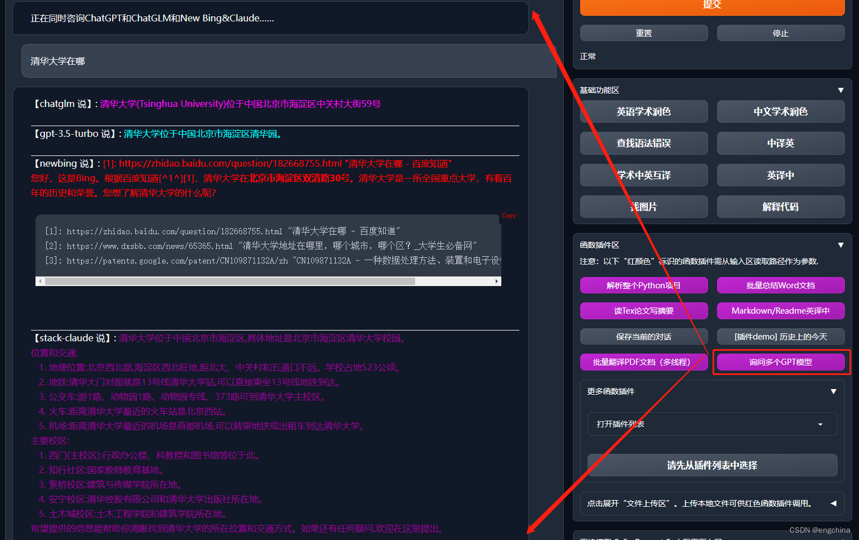
Task: Run 批量总结Word文档 plugin
Action: point(781,285)
